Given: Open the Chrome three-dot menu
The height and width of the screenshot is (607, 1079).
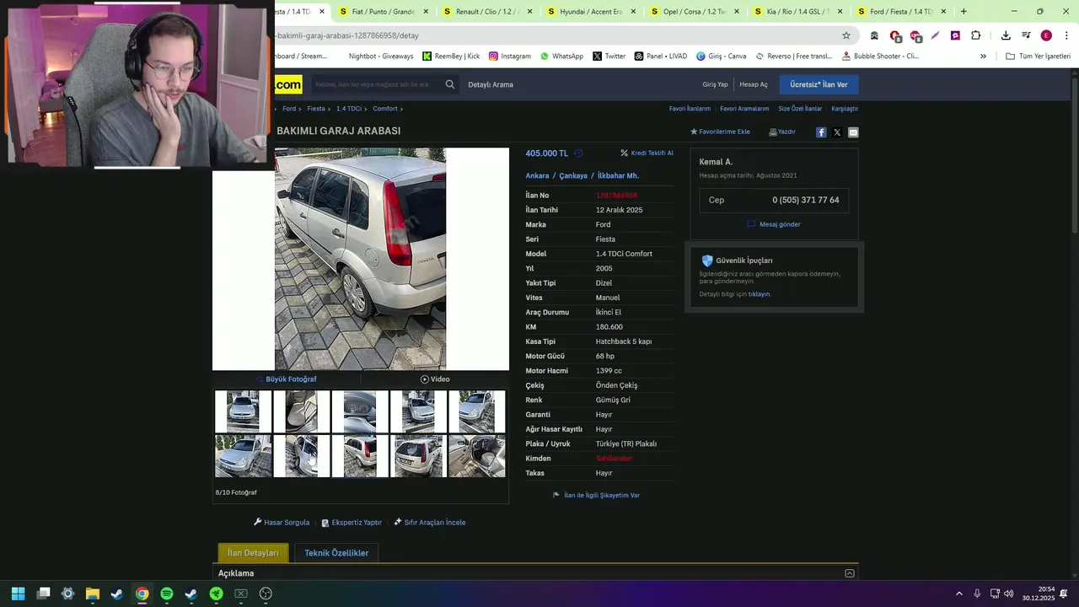Looking at the screenshot, I should click(1066, 35).
